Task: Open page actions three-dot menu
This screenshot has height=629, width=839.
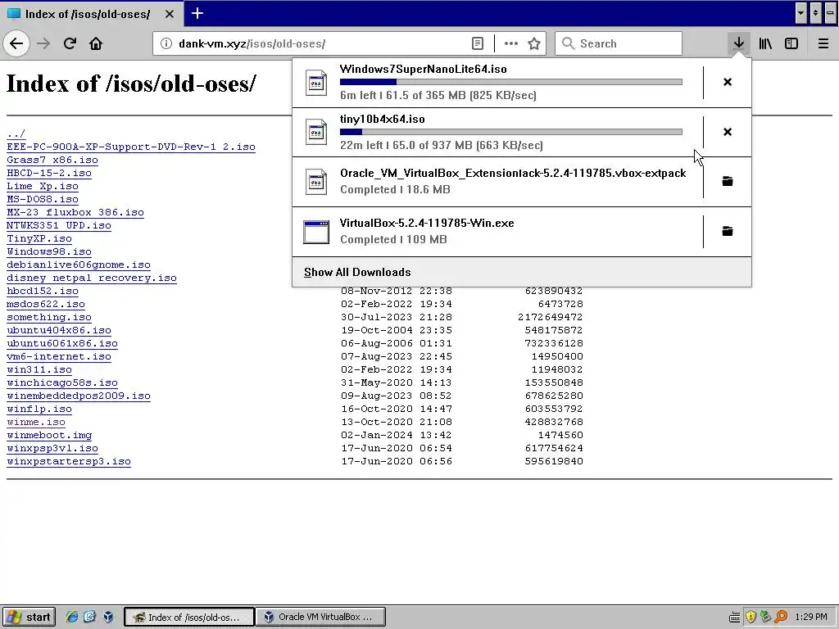Action: (511, 43)
